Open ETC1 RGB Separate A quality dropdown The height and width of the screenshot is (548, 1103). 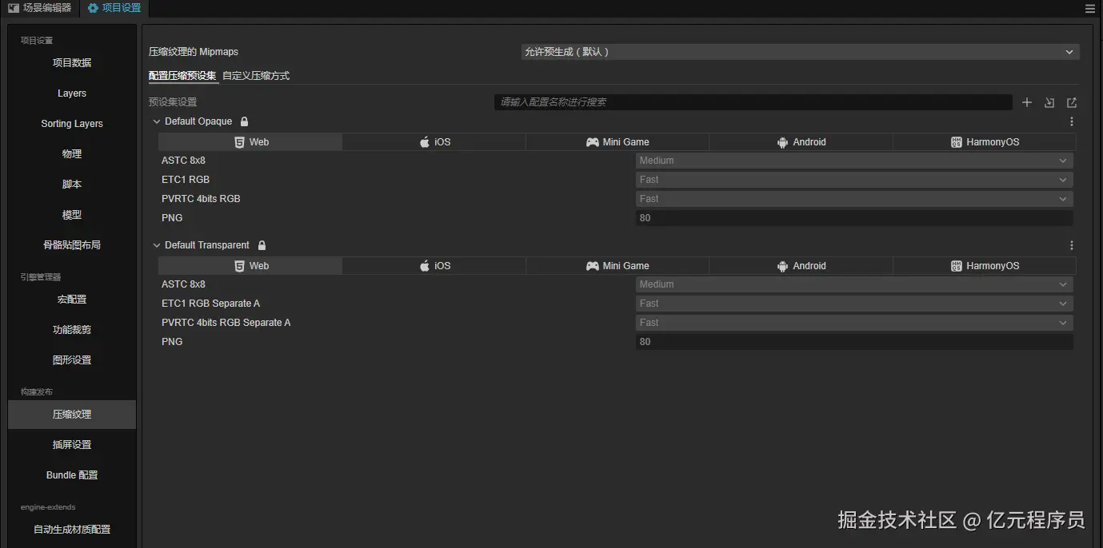tap(854, 304)
